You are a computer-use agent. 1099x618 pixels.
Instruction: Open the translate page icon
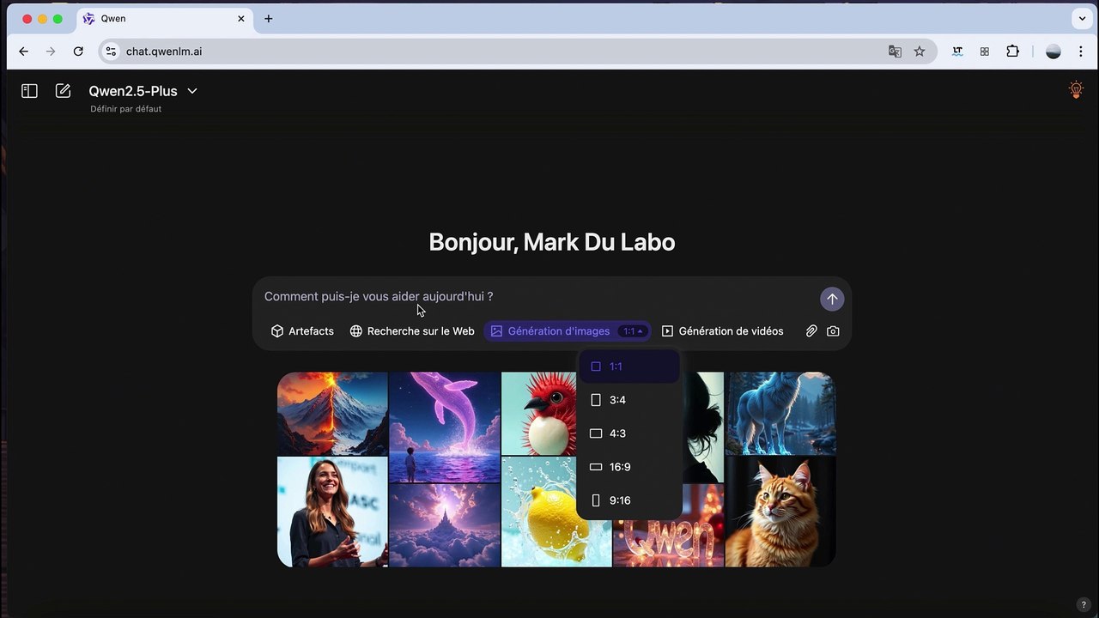895,51
